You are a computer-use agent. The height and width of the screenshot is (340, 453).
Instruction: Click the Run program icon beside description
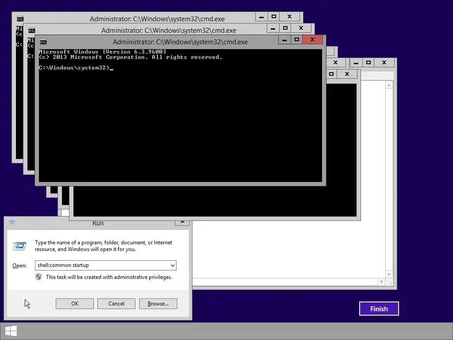(x=19, y=246)
